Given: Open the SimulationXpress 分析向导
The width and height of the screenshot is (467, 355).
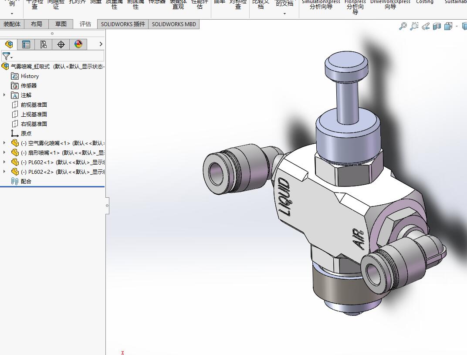Looking at the screenshot, I should point(321,4).
